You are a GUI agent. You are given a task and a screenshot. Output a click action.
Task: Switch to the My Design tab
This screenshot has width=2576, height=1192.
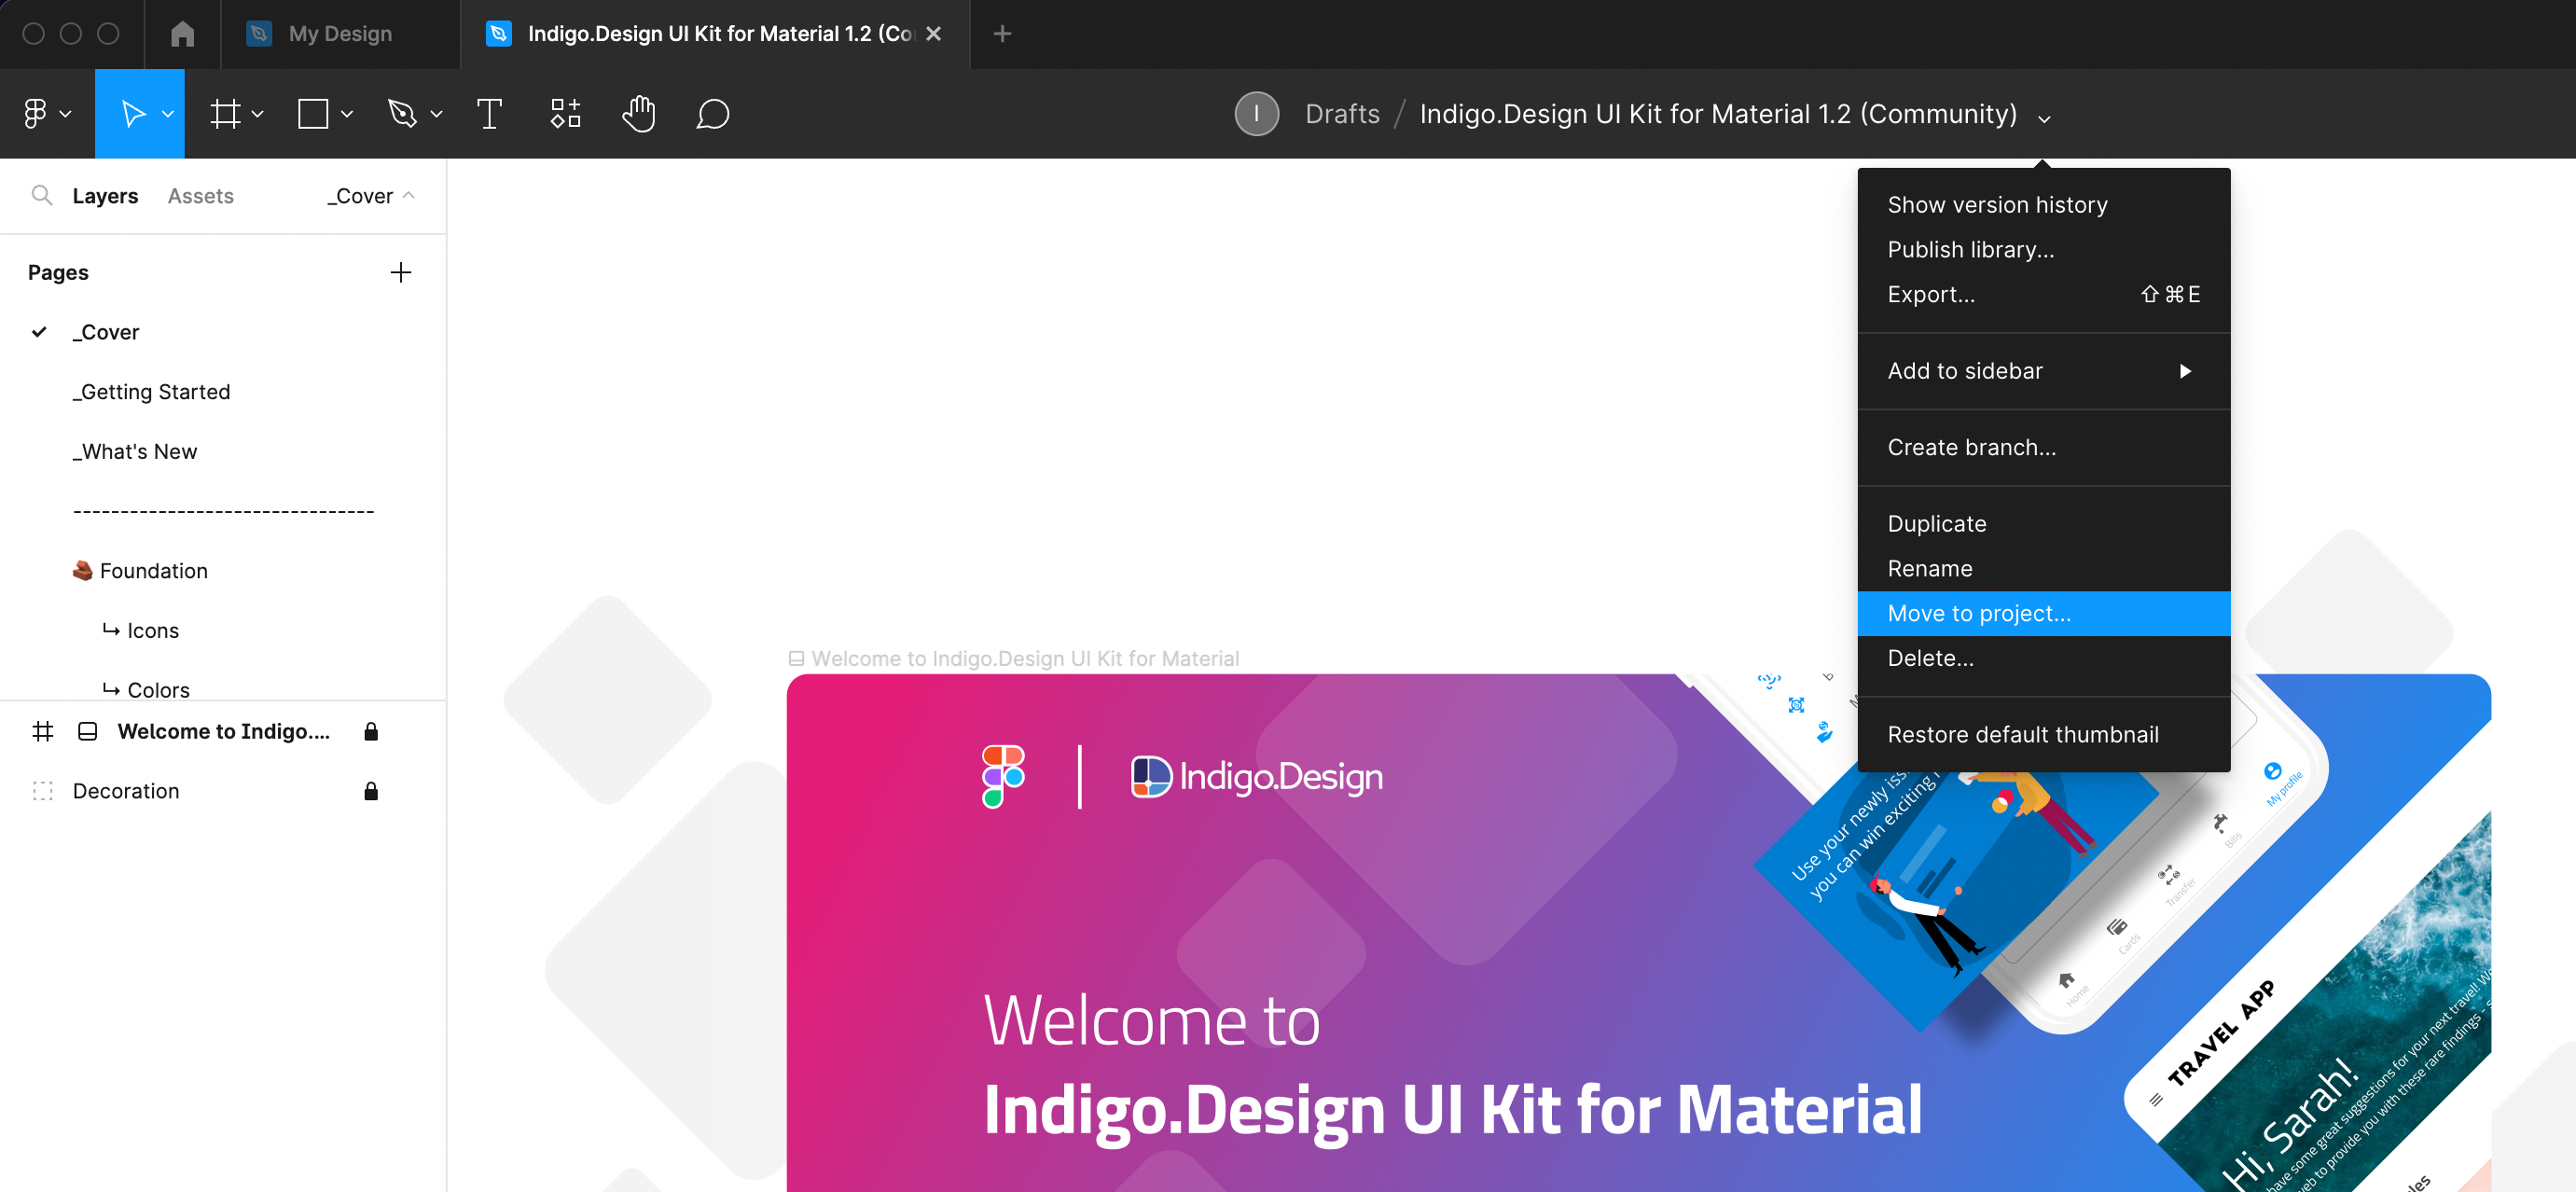339,34
